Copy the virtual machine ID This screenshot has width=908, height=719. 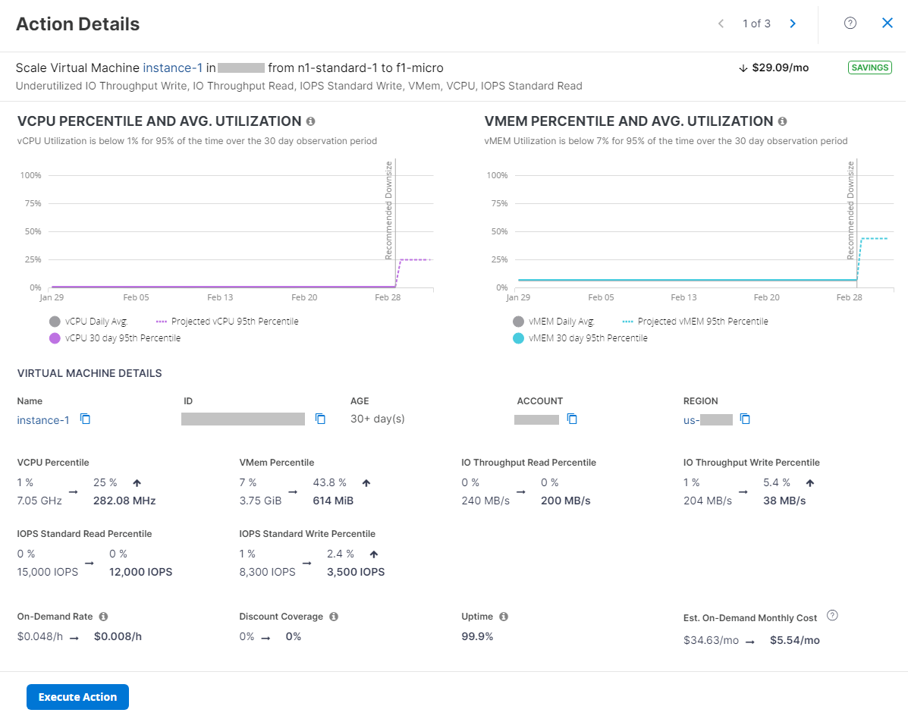point(320,419)
